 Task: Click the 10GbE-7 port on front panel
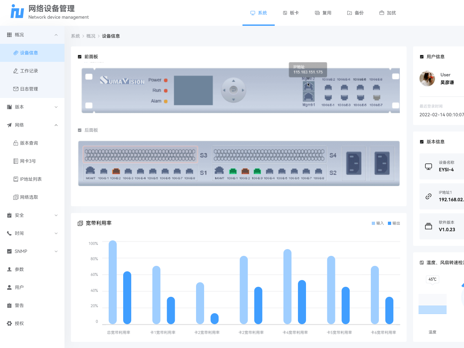[x=376, y=97]
